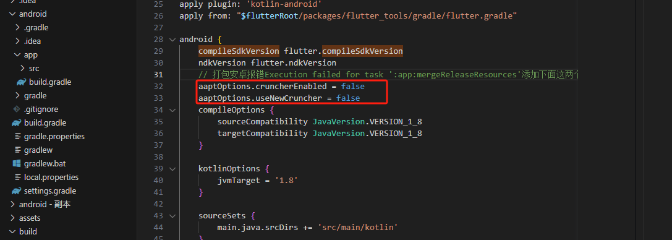
Task: Click on 'aaptOptions.useNewCruncher' in line 33
Action: 260,98
